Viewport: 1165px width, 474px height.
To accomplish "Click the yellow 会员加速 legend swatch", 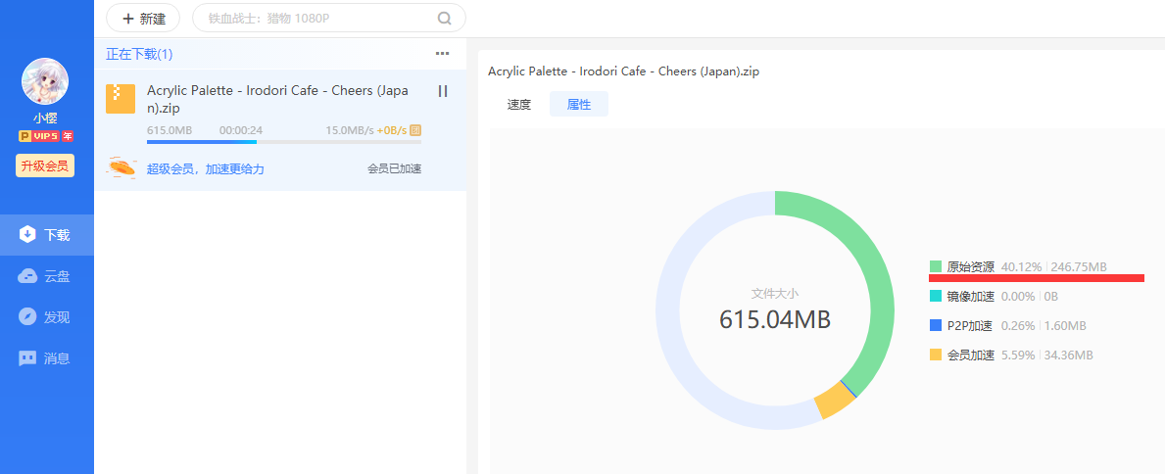I will coord(936,355).
